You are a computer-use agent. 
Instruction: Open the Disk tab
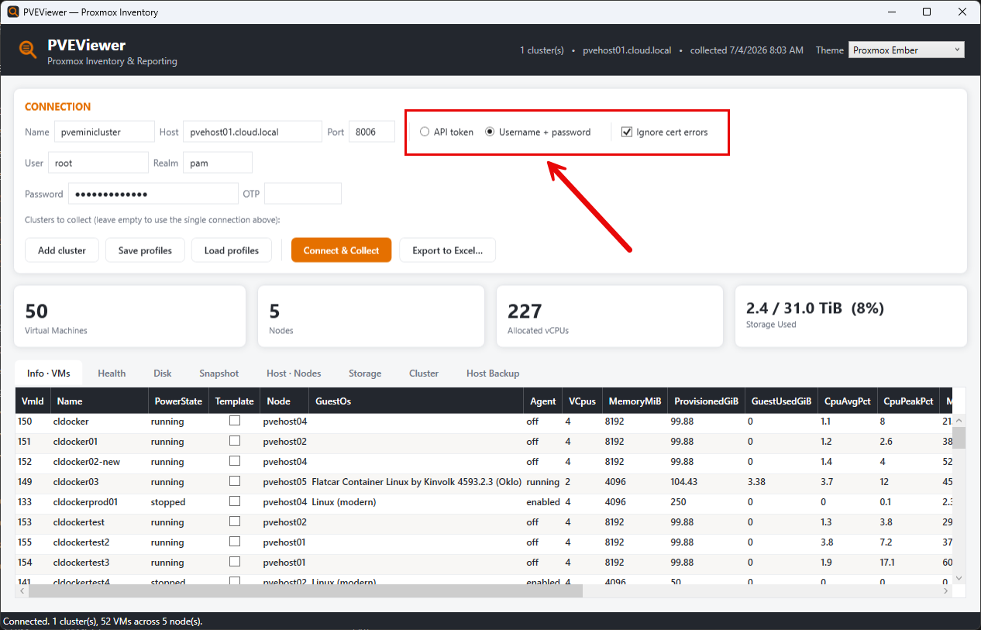(x=163, y=374)
